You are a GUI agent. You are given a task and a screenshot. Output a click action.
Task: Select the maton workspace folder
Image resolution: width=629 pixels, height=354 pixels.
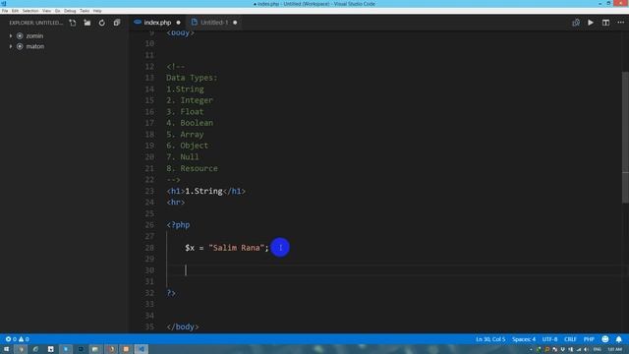click(x=35, y=46)
